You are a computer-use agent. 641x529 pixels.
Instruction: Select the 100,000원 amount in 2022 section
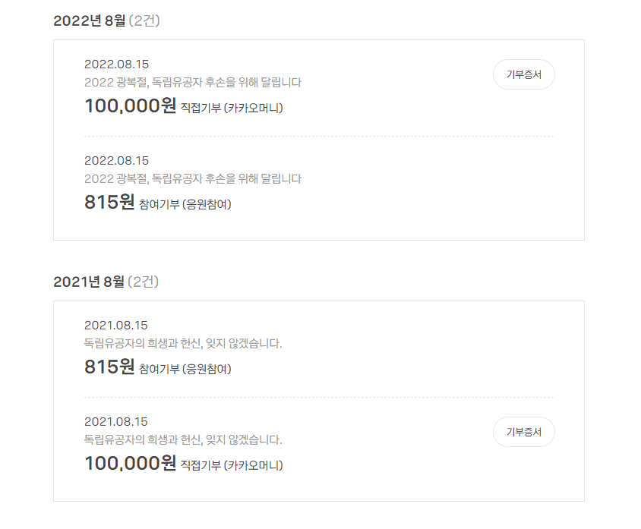pos(130,106)
